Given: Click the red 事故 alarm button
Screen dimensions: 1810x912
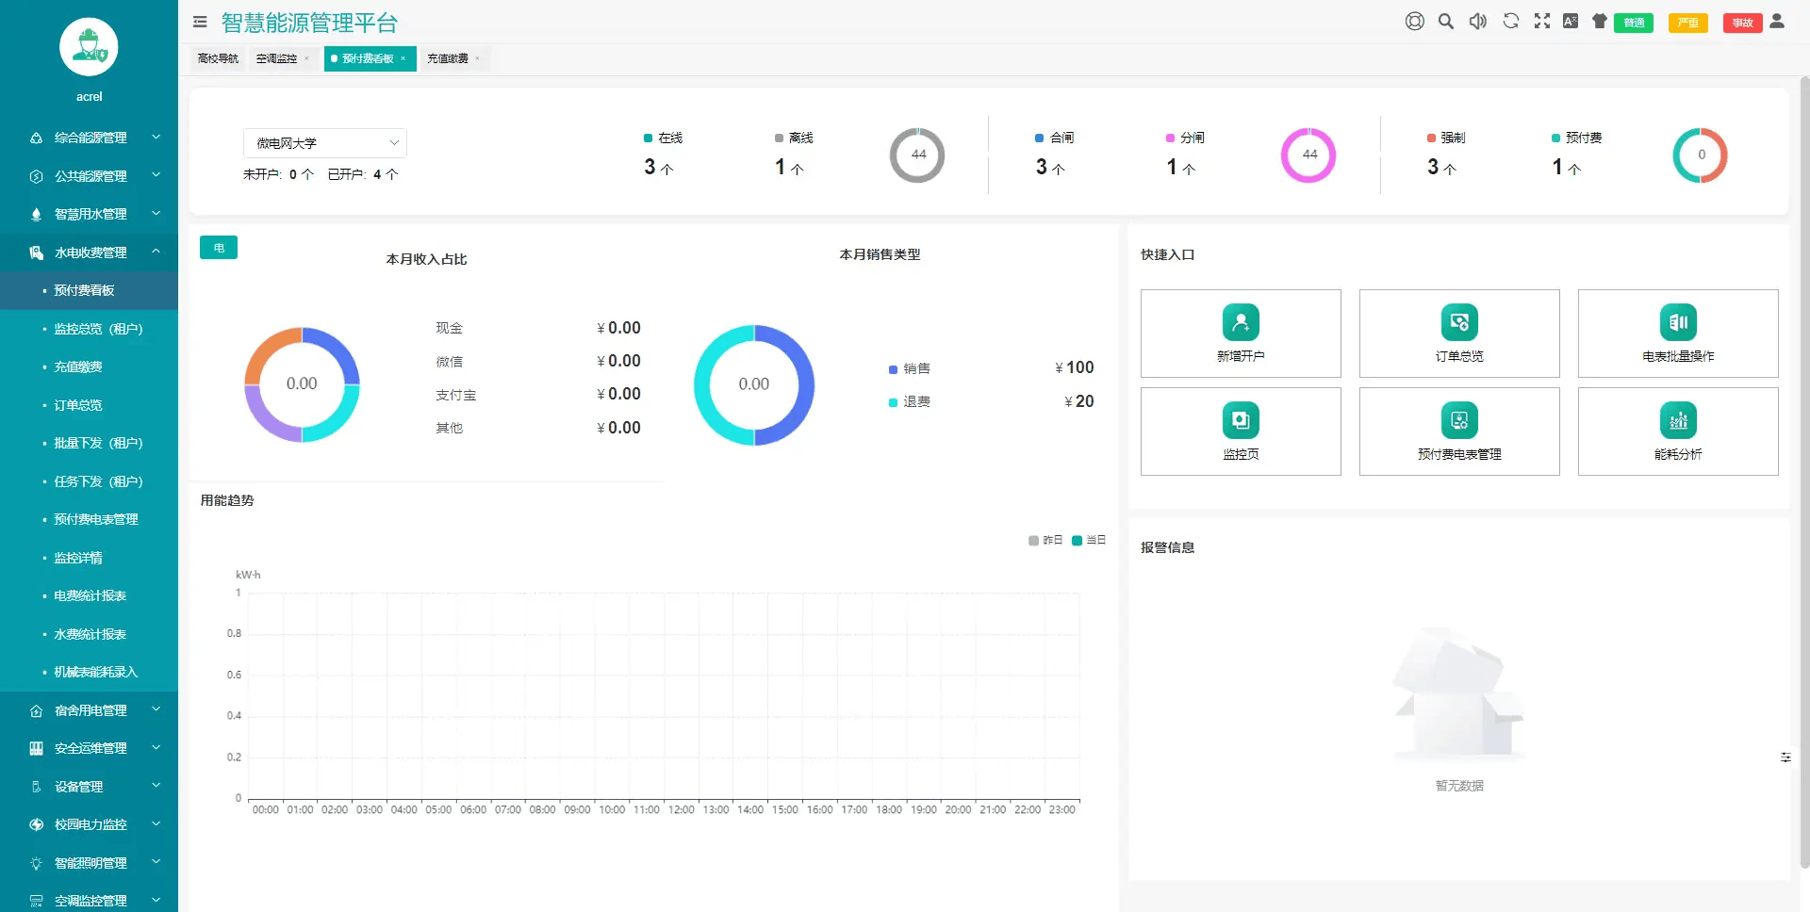Looking at the screenshot, I should pos(1742,23).
